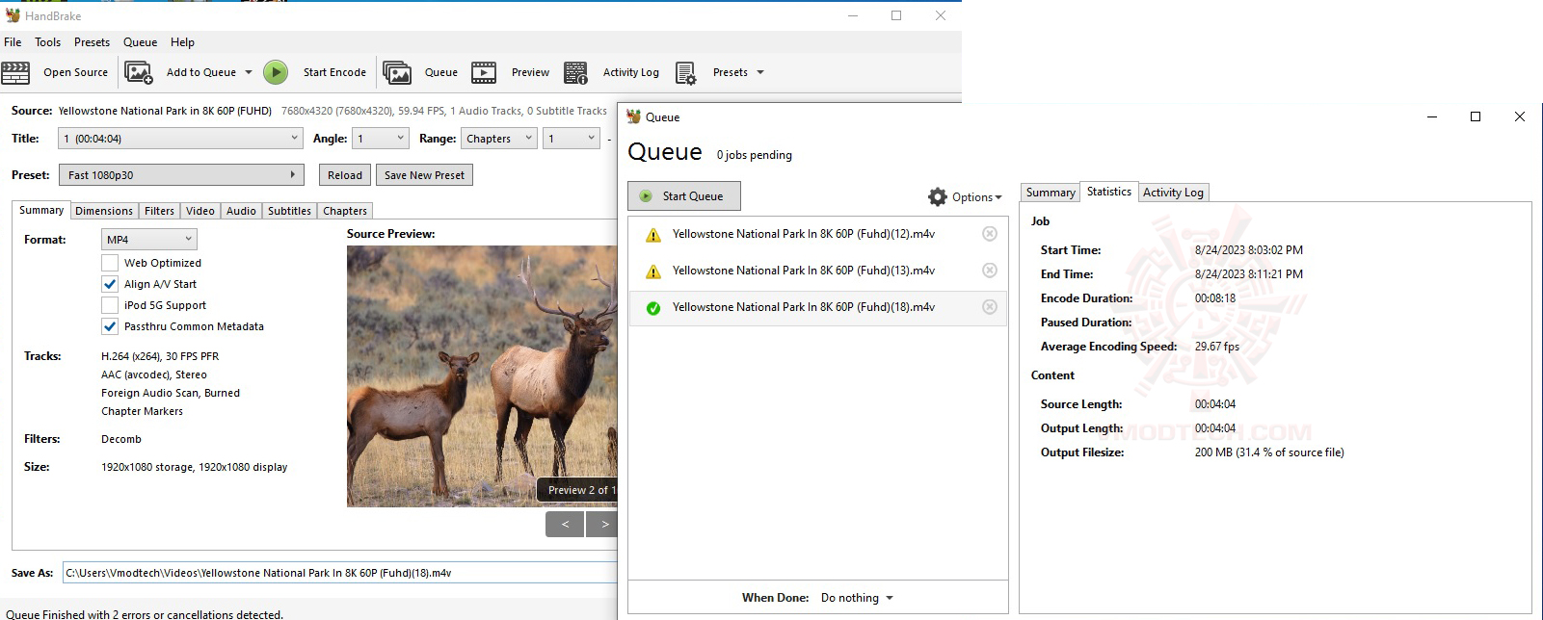
Task: Click the green Start Encode play icon
Action: coord(276,72)
